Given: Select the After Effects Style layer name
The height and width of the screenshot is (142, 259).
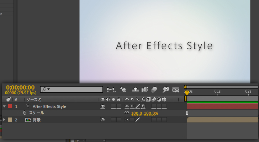Looking at the screenshot, I should (x=49, y=106).
